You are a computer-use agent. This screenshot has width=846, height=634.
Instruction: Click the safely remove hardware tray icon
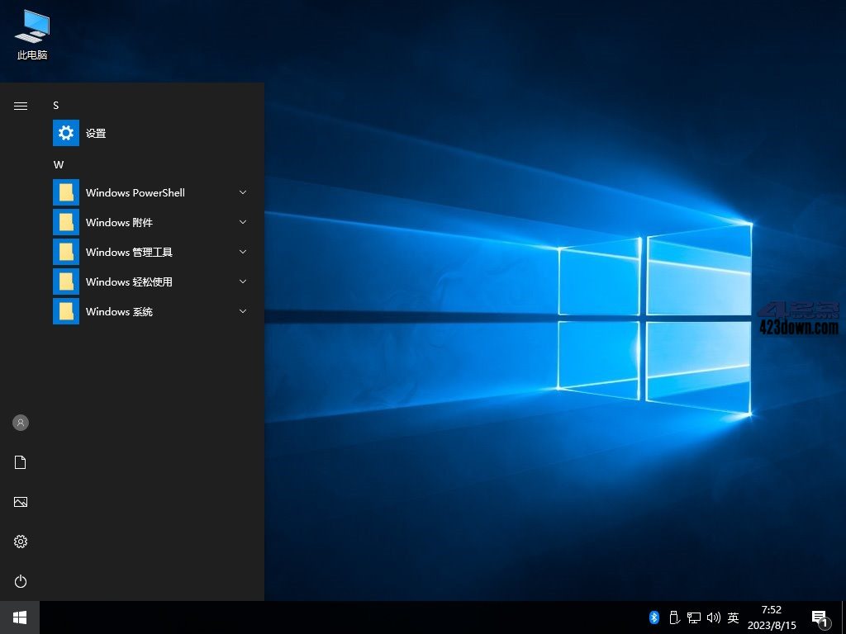674,617
